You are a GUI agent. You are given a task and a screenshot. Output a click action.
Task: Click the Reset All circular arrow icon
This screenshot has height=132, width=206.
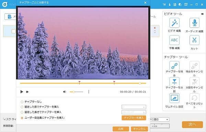(194, 98)
